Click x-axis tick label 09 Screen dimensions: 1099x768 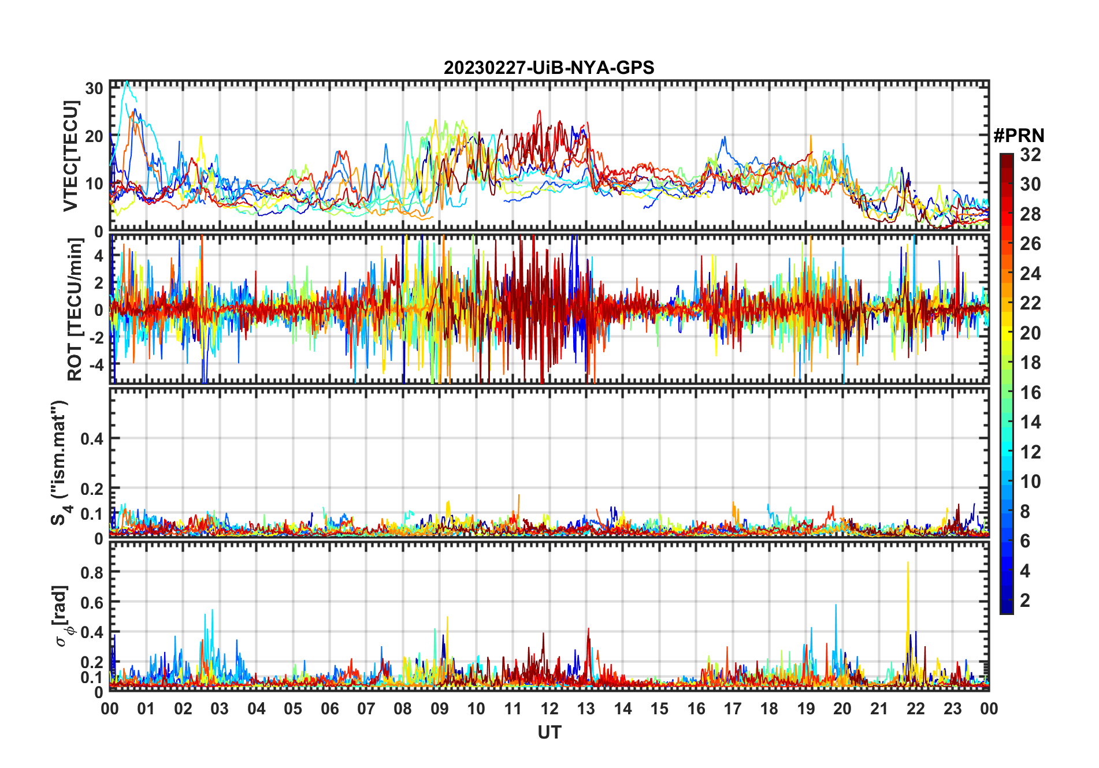(x=439, y=709)
